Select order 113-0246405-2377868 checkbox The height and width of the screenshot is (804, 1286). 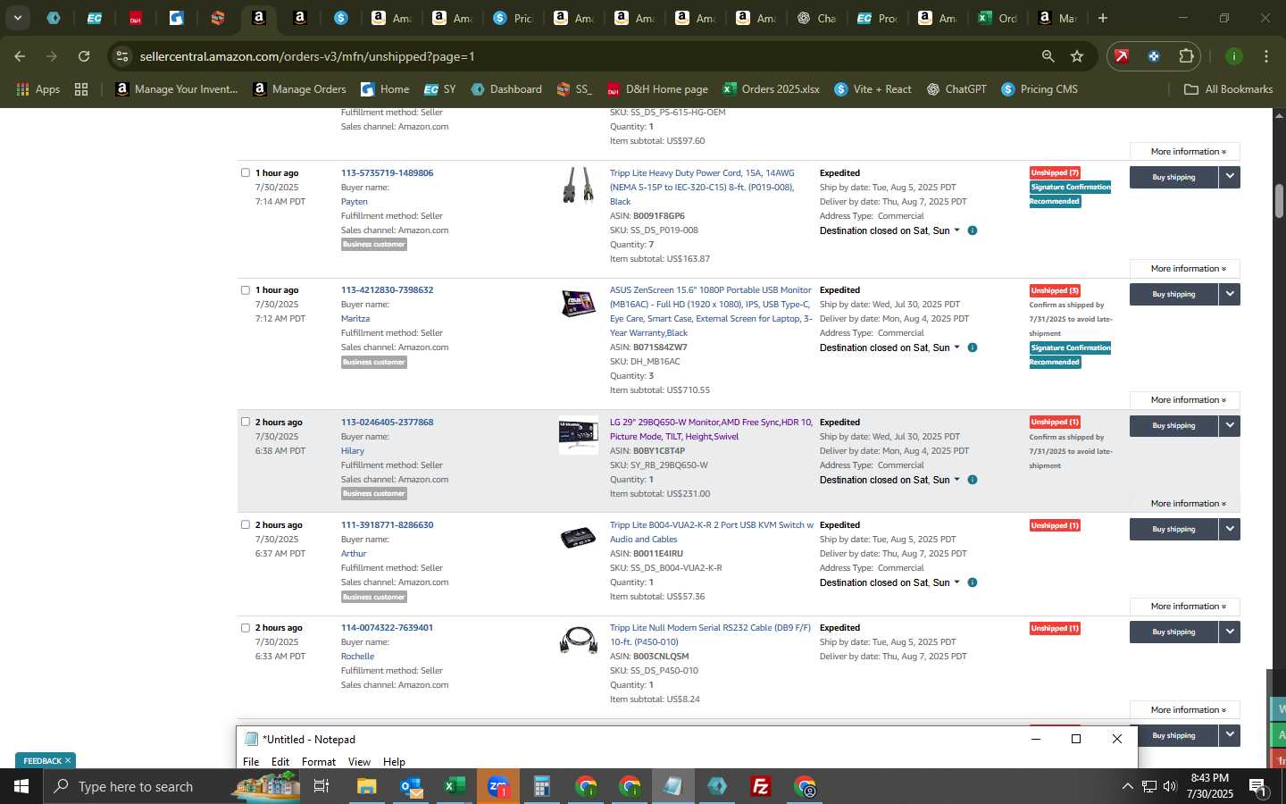point(246,422)
